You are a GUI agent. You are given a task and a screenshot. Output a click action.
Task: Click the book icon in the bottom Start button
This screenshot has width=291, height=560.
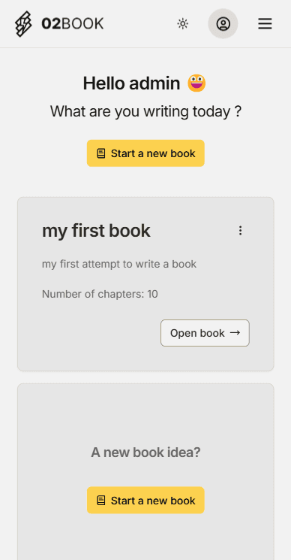click(x=101, y=501)
